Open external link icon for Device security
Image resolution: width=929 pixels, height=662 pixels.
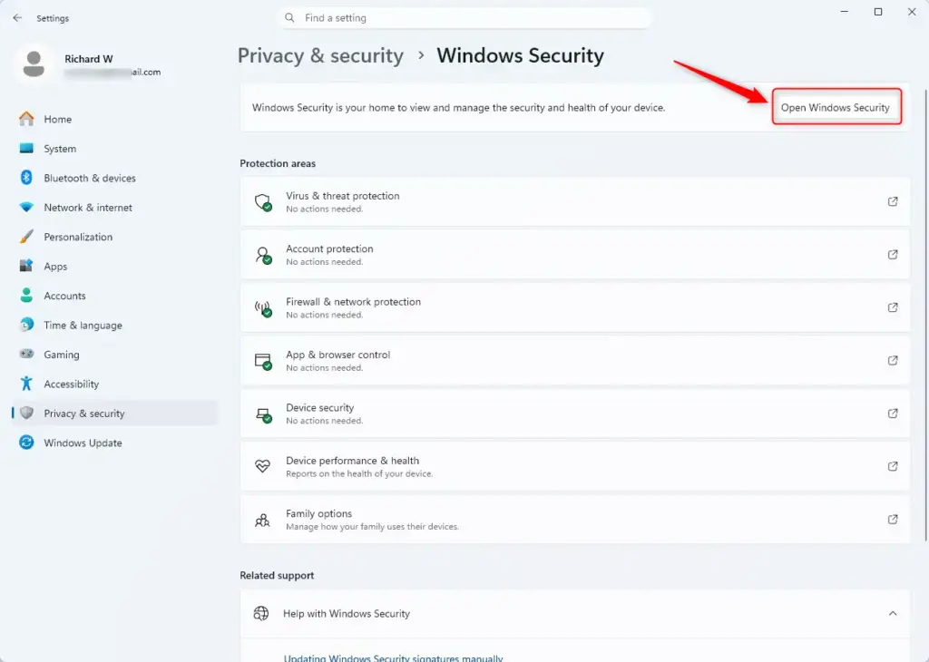coord(893,414)
